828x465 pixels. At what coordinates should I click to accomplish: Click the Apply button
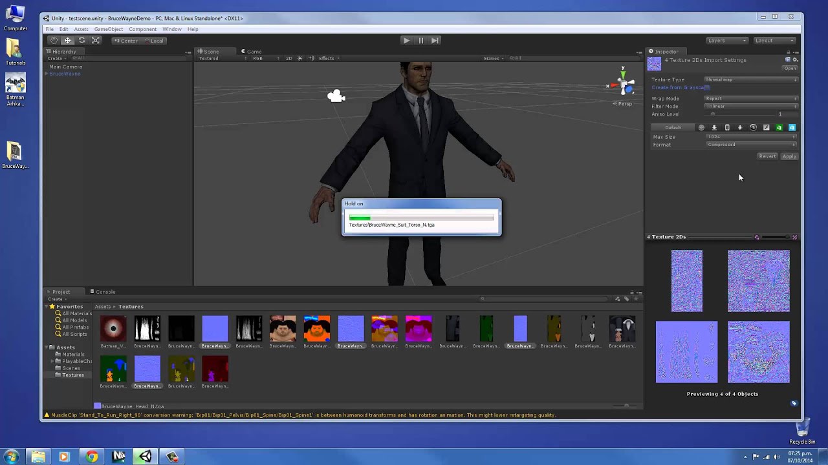(x=789, y=156)
